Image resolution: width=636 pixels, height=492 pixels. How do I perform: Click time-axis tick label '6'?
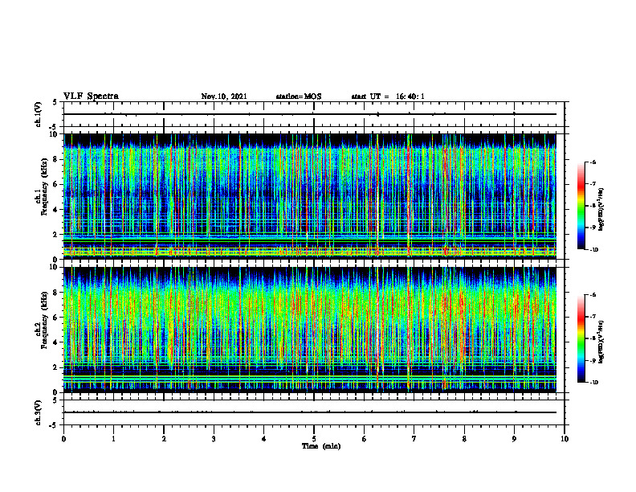[x=365, y=439]
